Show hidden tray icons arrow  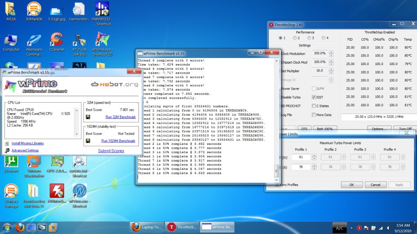point(351,228)
